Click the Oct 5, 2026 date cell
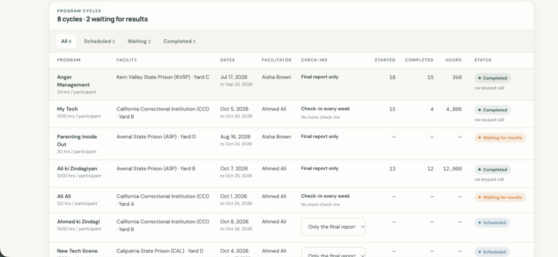The height and width of the screenshot is (257, 558). [234, 109]
